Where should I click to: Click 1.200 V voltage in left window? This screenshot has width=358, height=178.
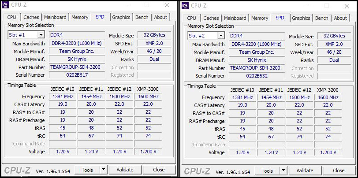click(148, 152)
